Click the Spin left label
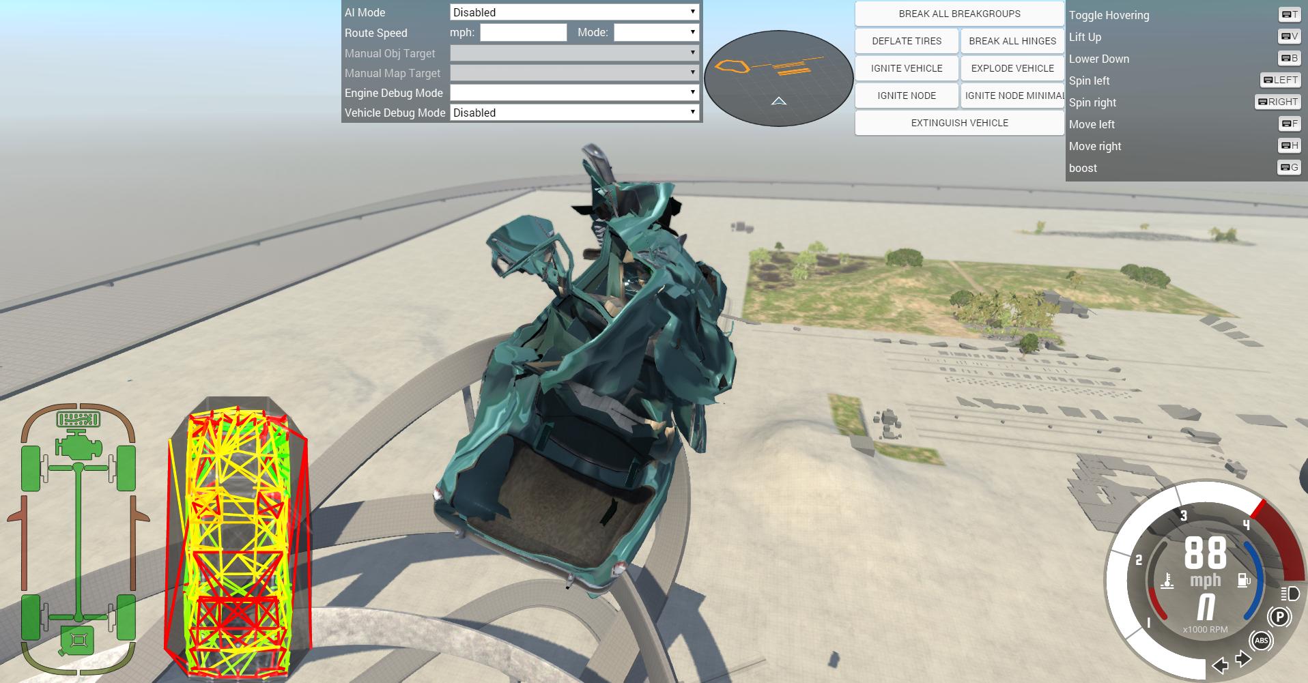This screenshot has height=683, width=1308. (x=1089, y=81)
